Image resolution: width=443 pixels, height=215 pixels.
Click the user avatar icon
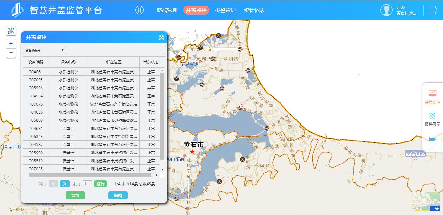[x=386, y=10]
